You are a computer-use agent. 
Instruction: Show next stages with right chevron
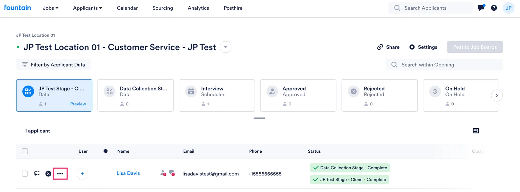point(497,95)
